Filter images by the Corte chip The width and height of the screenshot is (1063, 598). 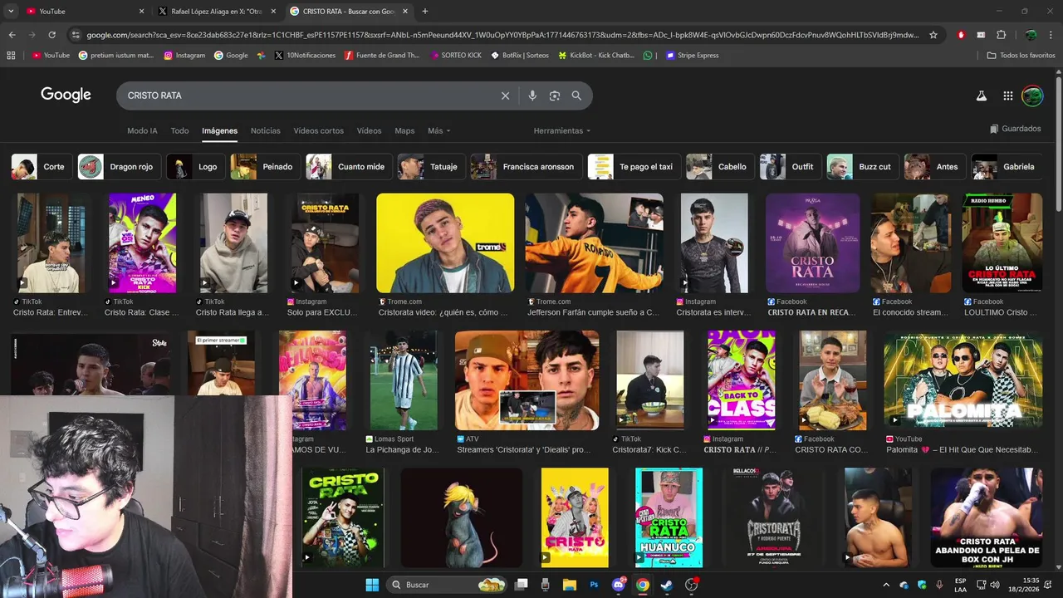(x=42, y=167)
